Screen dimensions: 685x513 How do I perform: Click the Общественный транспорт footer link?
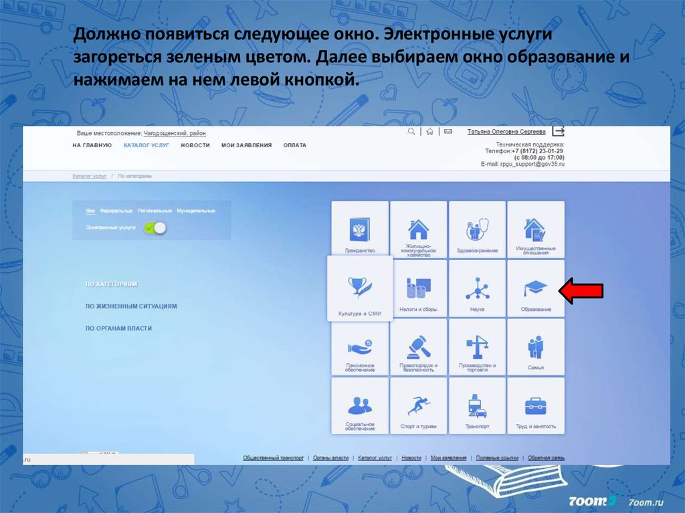pos(273,457)
